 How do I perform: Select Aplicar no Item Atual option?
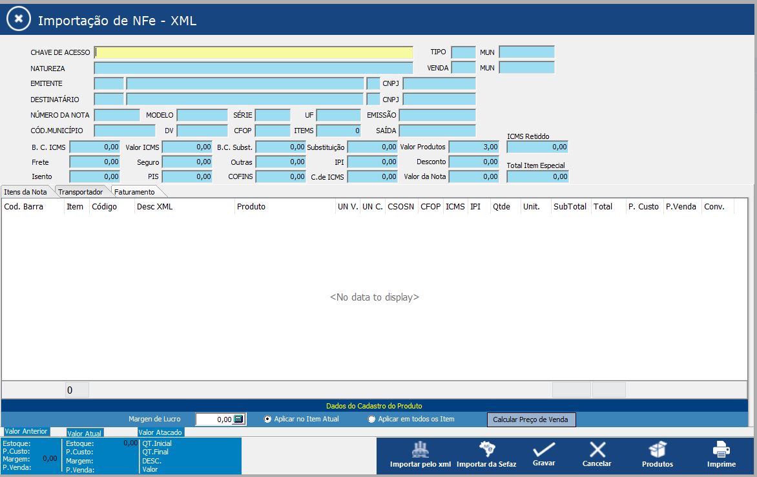pos(268,419)
